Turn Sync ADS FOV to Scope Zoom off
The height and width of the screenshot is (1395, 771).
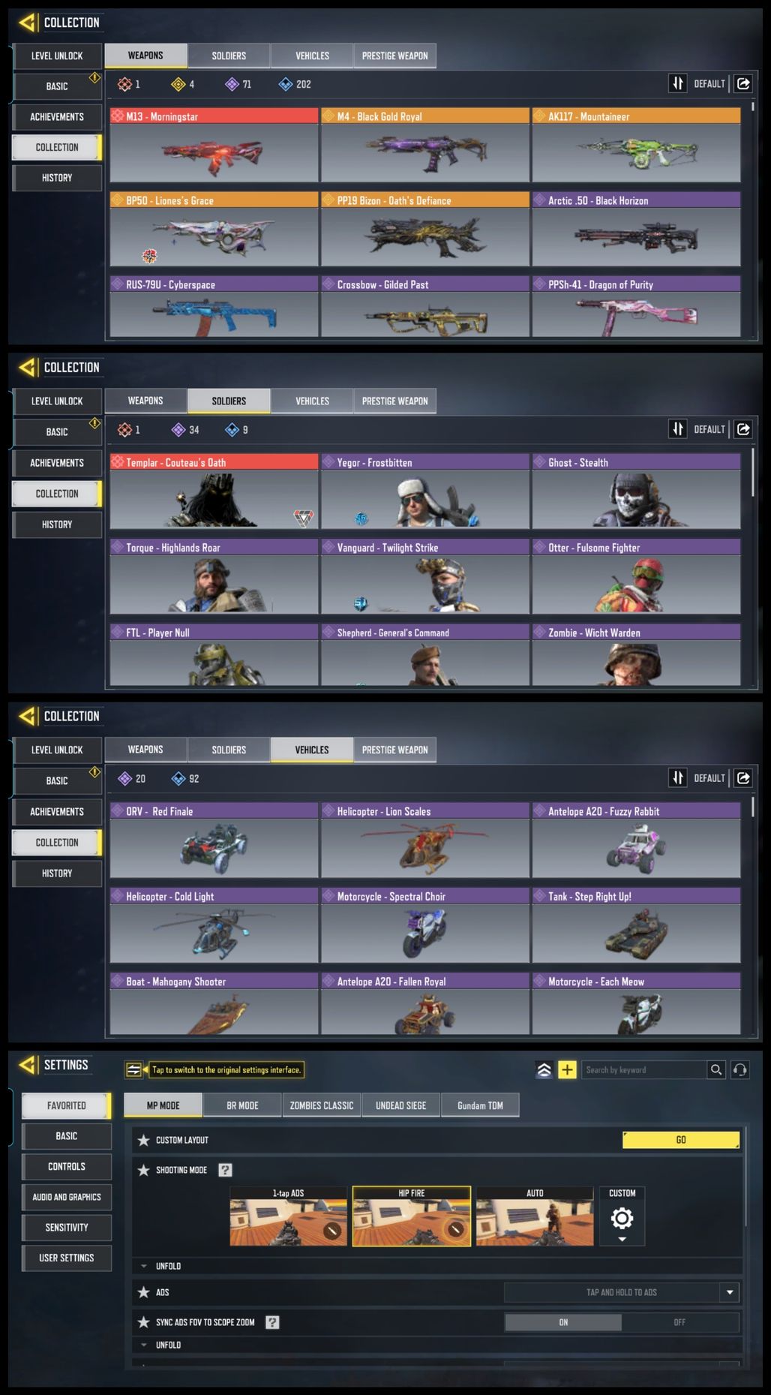pos(679,1322)
